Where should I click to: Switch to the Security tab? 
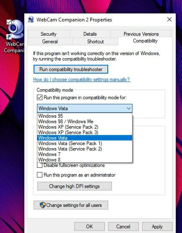[49, 34]
